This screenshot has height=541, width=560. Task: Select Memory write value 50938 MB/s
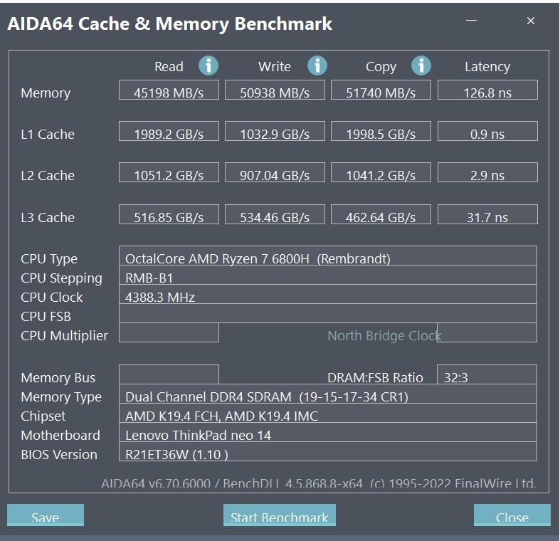pos(275,90)
